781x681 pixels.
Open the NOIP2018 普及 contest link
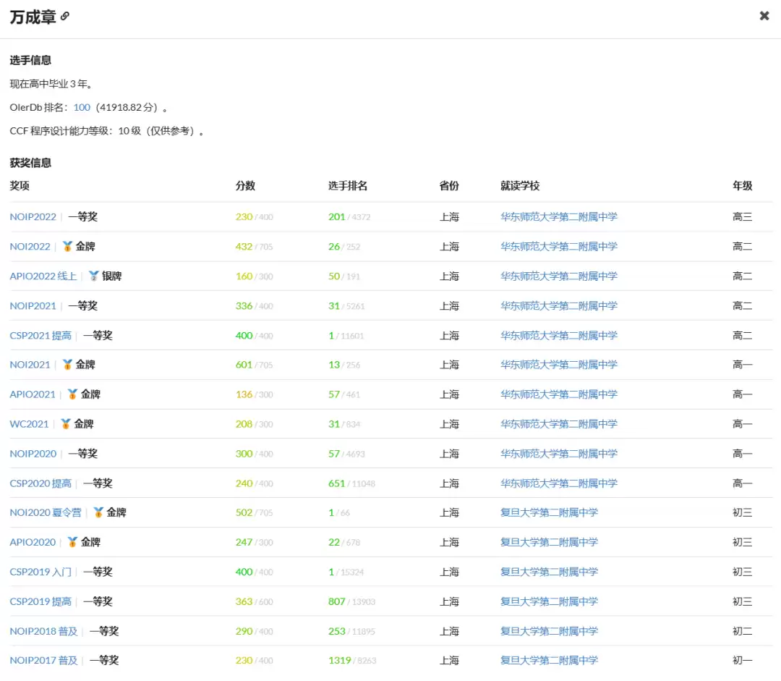click(43, 631)
